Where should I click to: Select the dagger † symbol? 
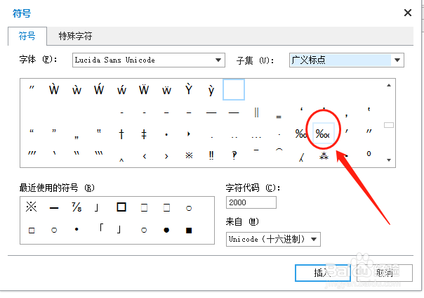click(121, 134)
